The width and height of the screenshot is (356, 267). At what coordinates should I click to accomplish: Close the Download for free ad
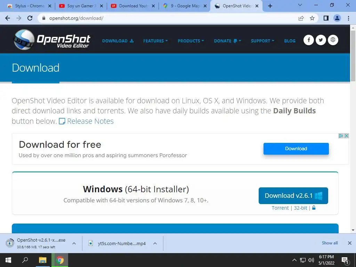[x=346, y=136]
